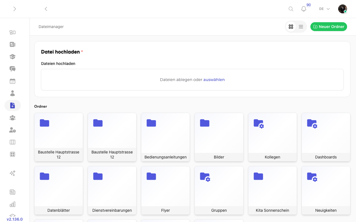Open notifications via the bell icon
This screenshot has height=222, width=356.
tap(303, 9)
